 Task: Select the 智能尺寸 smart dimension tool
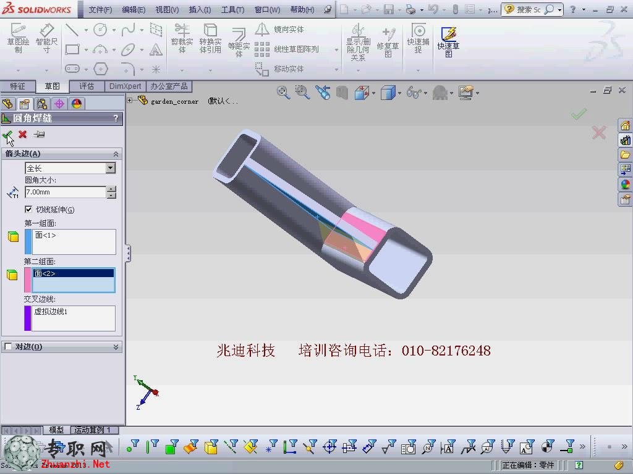(x=46, y=38)
